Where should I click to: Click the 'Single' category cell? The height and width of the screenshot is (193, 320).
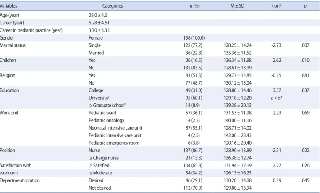tap(94, 45)
